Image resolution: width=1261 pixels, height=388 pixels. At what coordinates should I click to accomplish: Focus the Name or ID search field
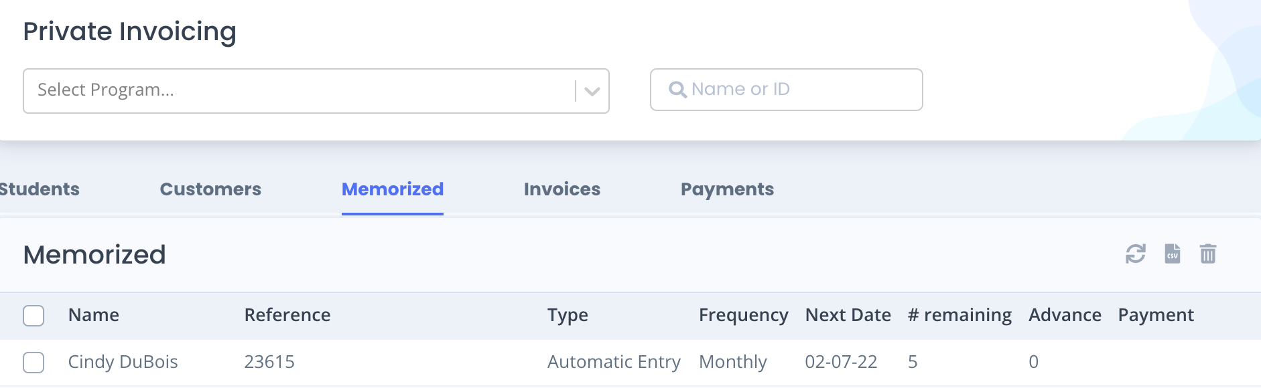[787, 90]
